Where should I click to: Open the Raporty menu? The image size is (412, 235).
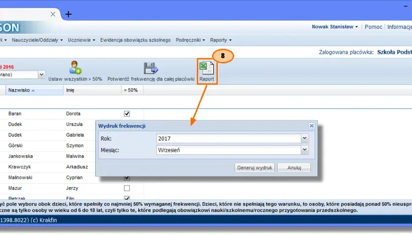click(221, 40)
